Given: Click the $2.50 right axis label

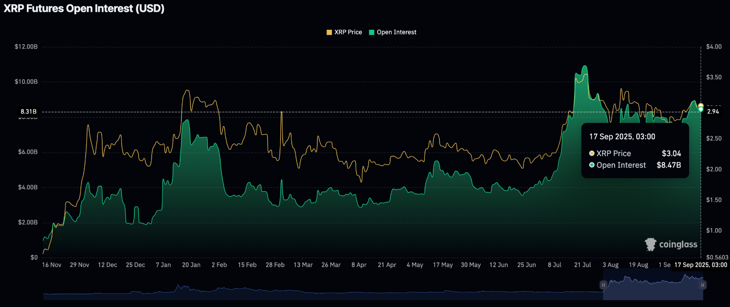Looking at the screenshot, I should pos(714,139).
